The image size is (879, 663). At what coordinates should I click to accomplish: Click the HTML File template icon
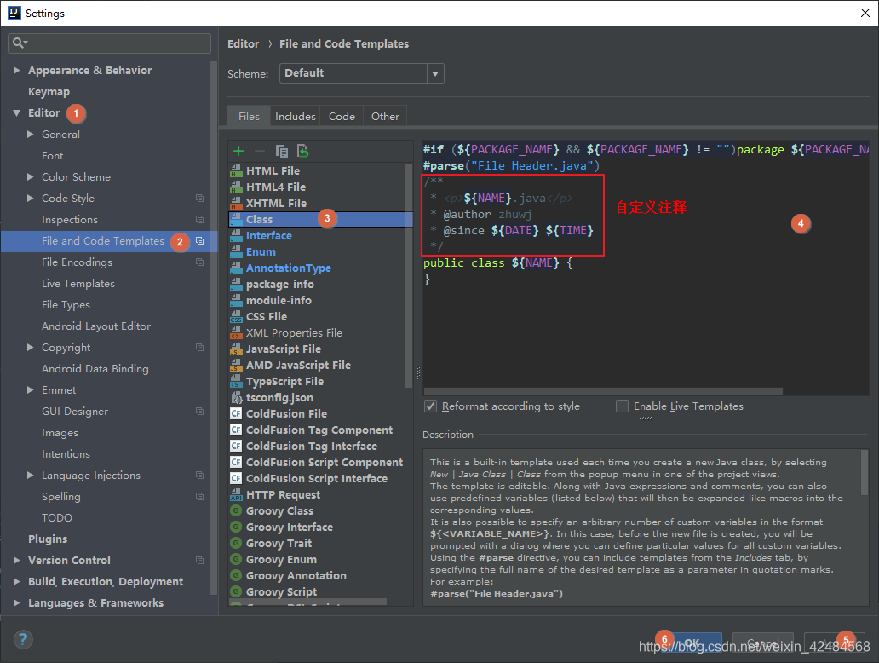pyautogui.click(x=236, y=171)
